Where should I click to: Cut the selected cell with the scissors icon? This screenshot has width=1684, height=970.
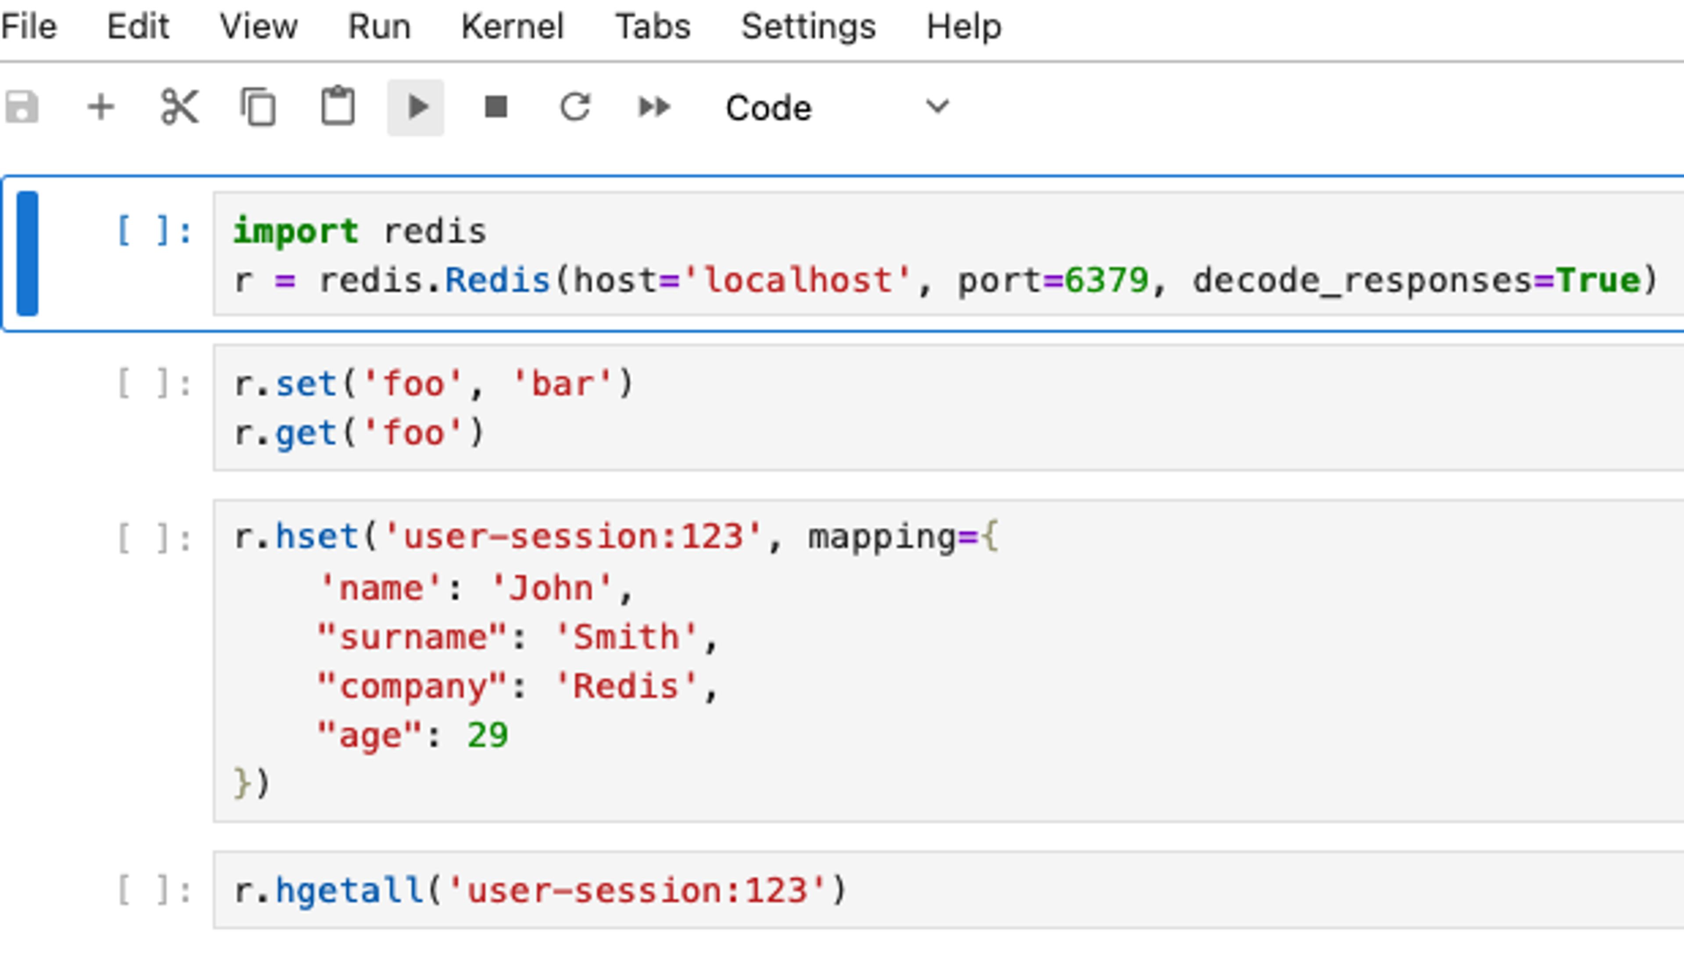[180, 107]
